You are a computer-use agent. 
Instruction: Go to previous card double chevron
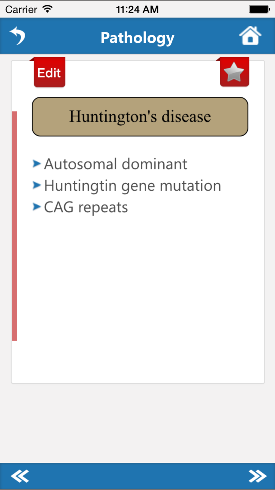coord(20,476)
